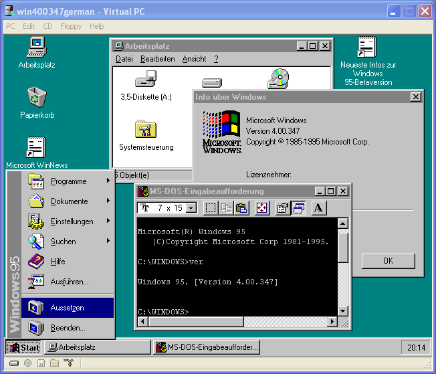Open the Datei menu in Arbeitsplatz
This screenshot has width=436, height=374.
pyautogui.click(x=124, y=59)
